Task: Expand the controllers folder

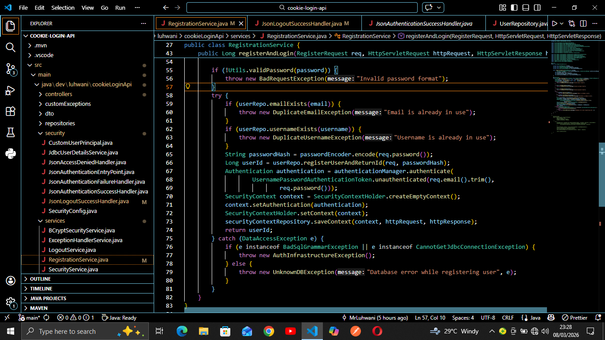Action: [x=58, y=94]
